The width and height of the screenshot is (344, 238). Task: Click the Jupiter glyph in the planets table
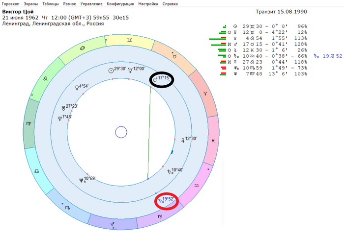tap(235, 50)
